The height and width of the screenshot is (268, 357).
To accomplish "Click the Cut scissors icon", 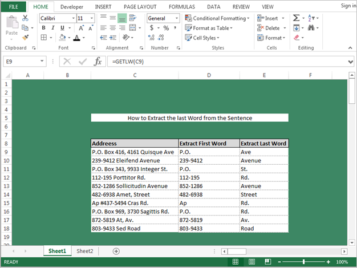I will point(25,18).
